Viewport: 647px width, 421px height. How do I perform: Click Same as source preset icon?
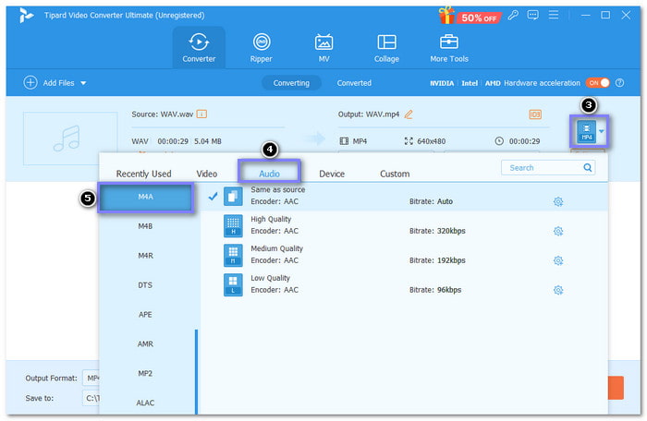[233, 196]
